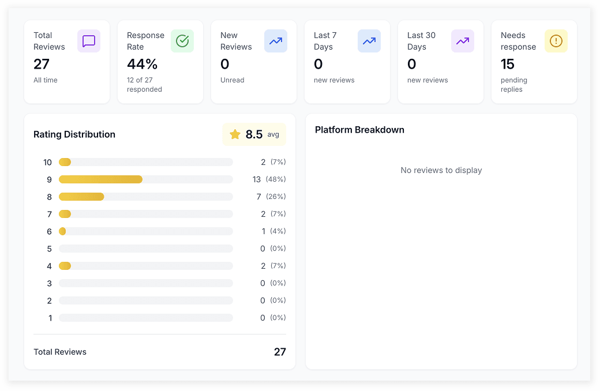Click the "Unread" label under New Reviews
The height and width of the screenshot is (391, 600).
(232, 80)
